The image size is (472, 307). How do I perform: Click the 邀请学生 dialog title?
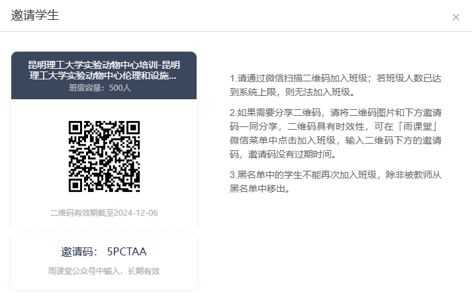(35, 15)
